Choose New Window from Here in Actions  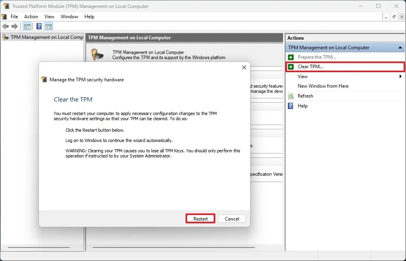(323, 86)
